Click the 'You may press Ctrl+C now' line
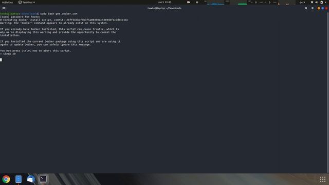This screenshot has height=185, width=329. (35, 51)
